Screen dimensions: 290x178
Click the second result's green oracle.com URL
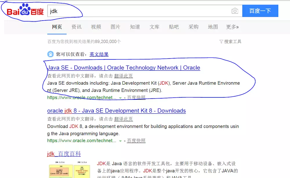tap(82, 141)
